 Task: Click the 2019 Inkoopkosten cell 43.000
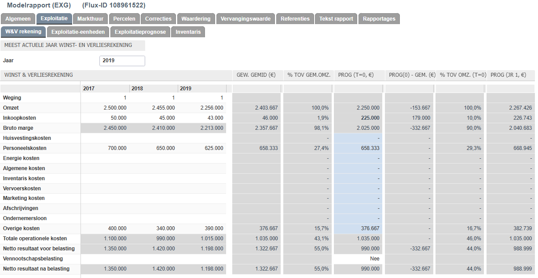202,118
